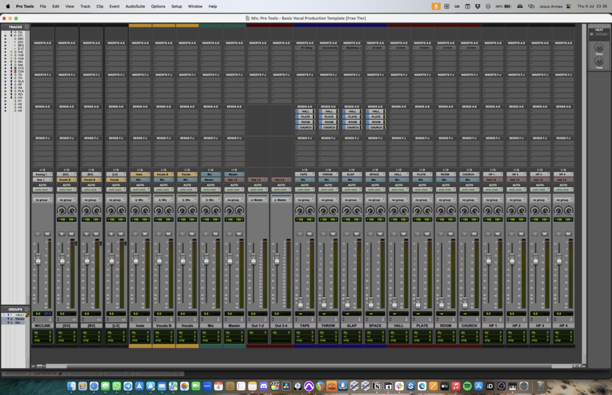This screenshot has height=395, width=612.
Task: Click the left pan knob on HP 1 track
Action: click(488, 211)
